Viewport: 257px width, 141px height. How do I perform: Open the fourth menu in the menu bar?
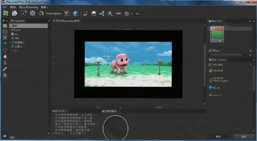44,7
